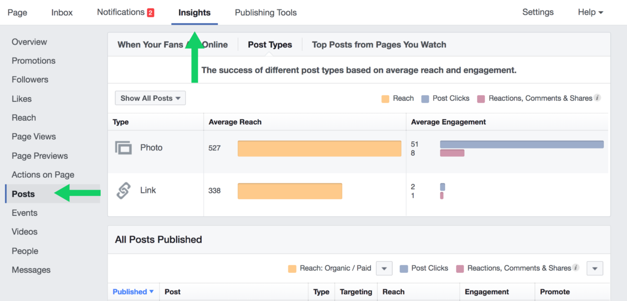The height and width of the screenshot is (301, 627).
Task: Expand the Reach: Organic / Paid dropdown
Action: click(x=384, y=268)
